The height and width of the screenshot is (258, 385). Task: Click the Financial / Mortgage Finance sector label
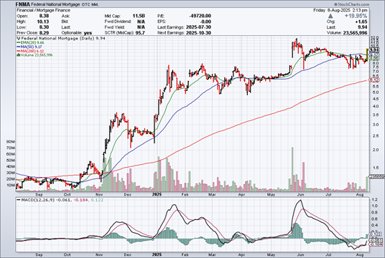tap(44, 10)
